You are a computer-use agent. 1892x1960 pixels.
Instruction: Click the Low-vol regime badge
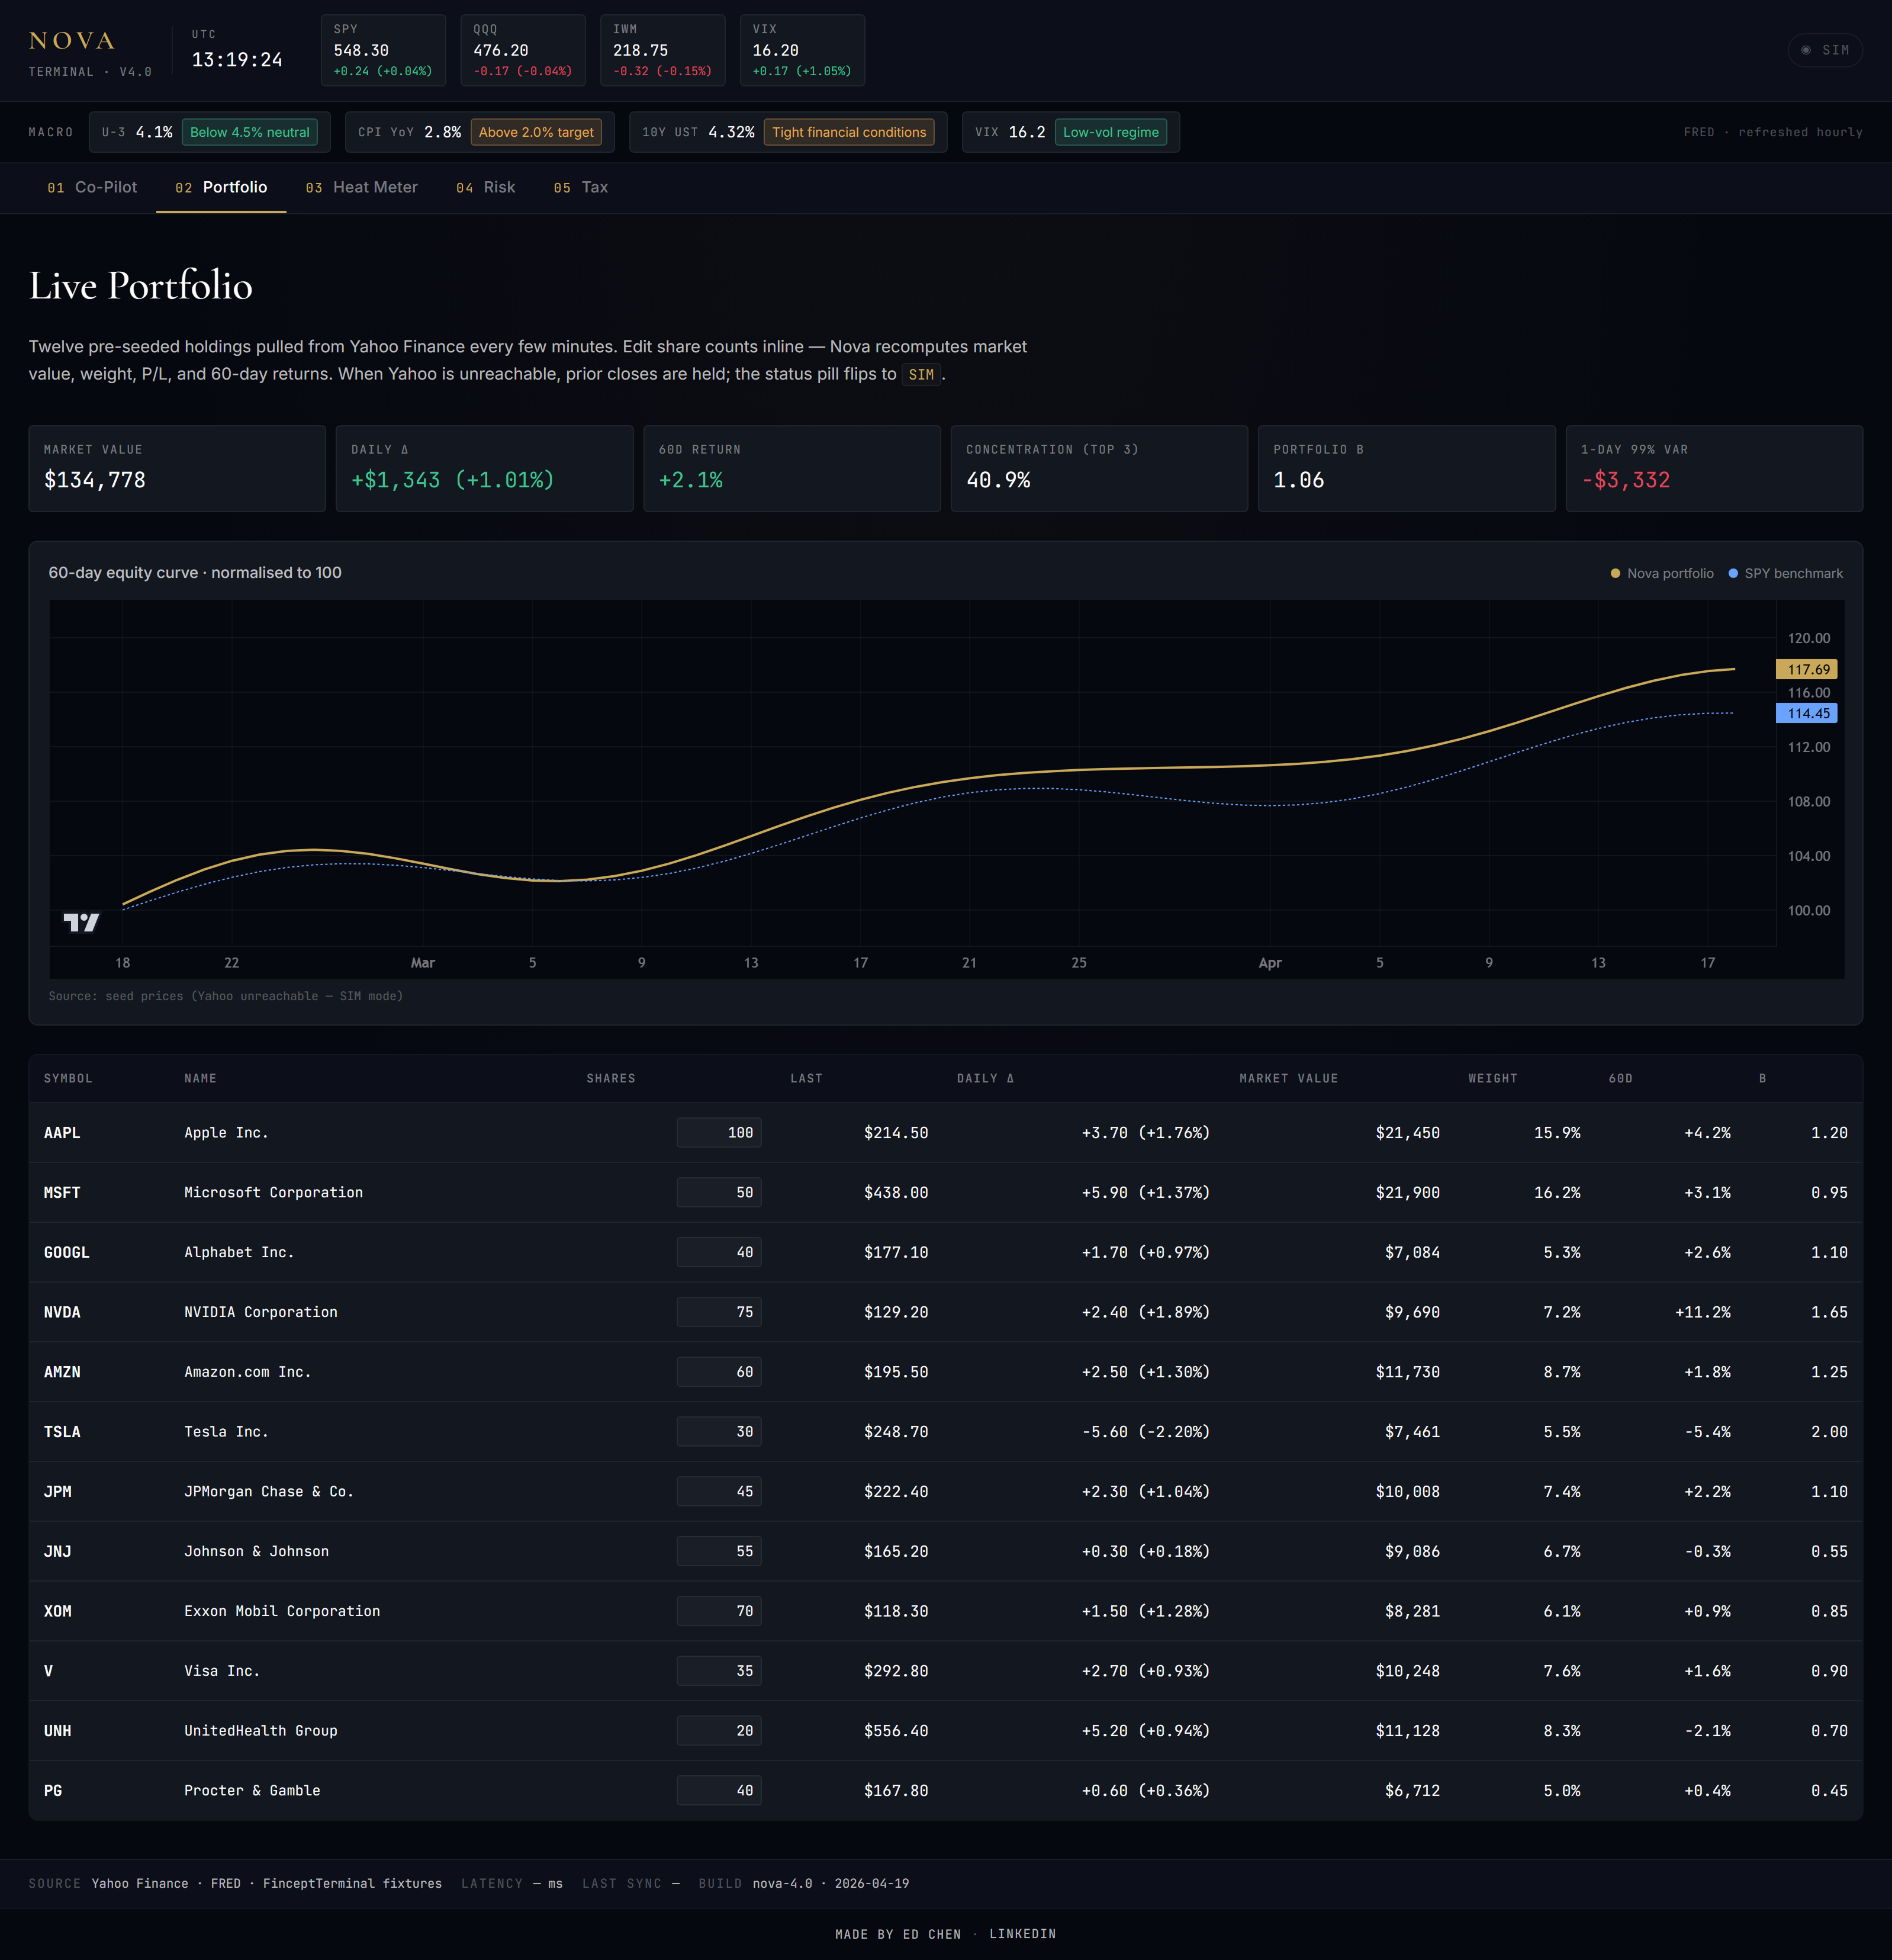pyautogui.click(x=1111, y=132)
